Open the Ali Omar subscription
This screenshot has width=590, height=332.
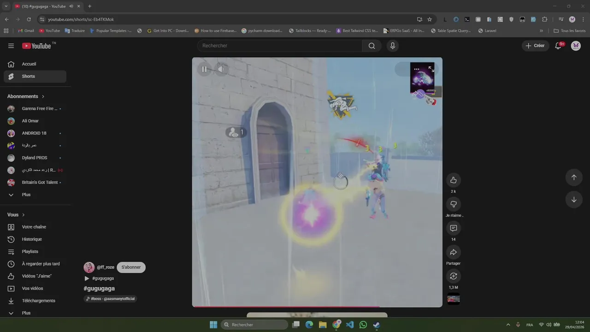(x=35, y=121)
